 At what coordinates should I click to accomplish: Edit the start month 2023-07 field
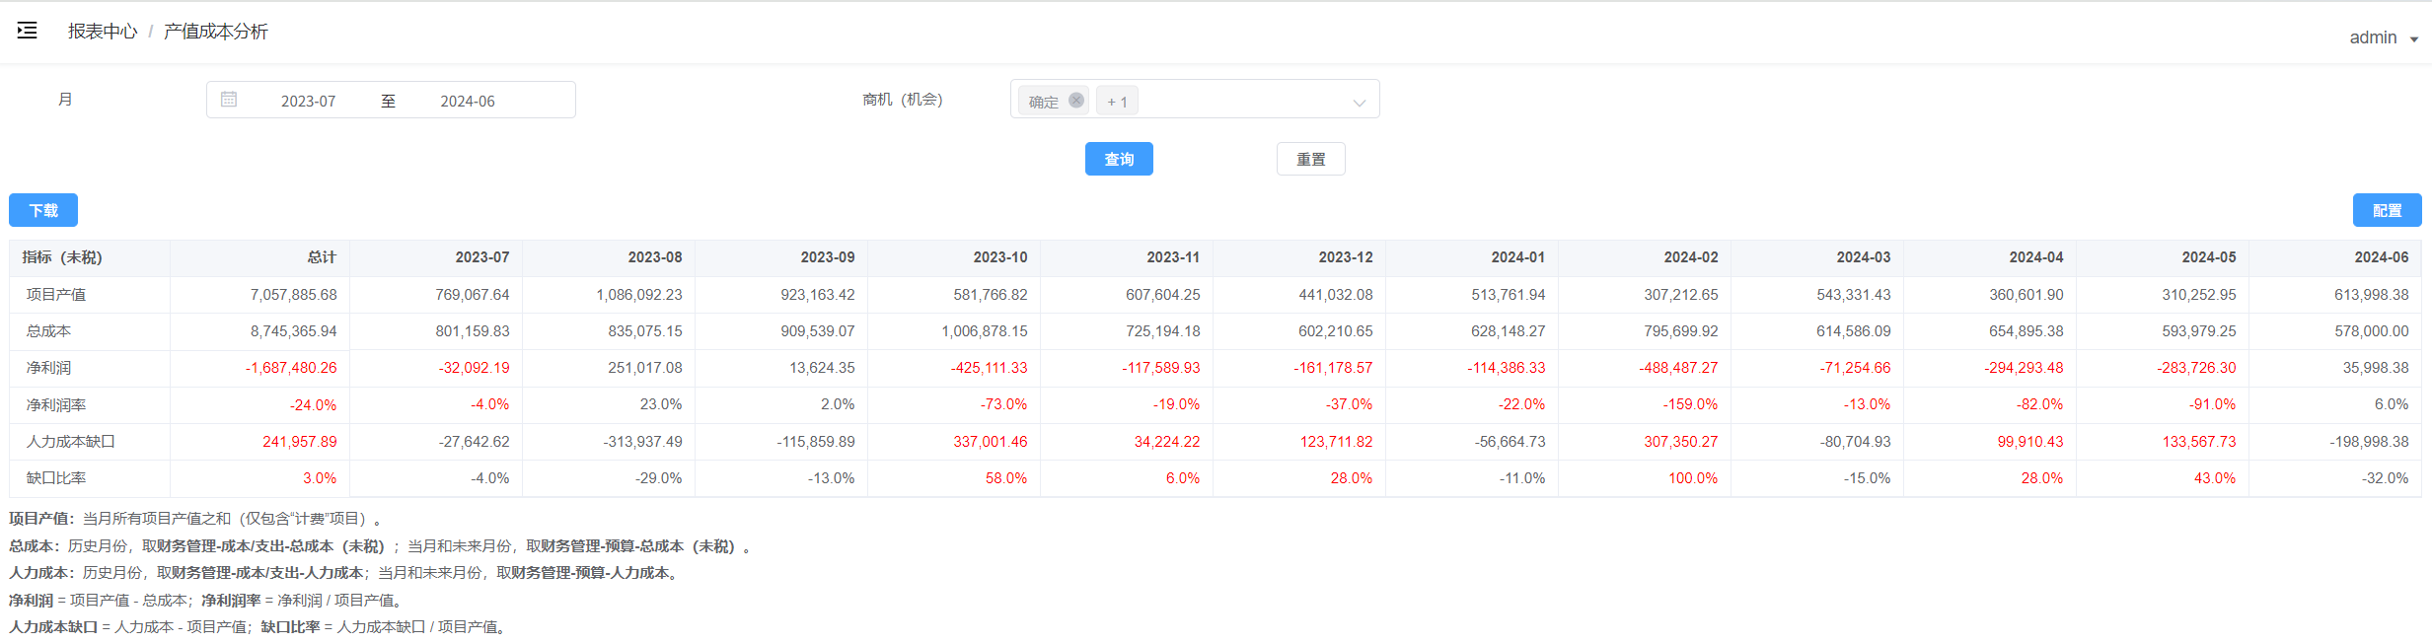click(x=308, y=101)
